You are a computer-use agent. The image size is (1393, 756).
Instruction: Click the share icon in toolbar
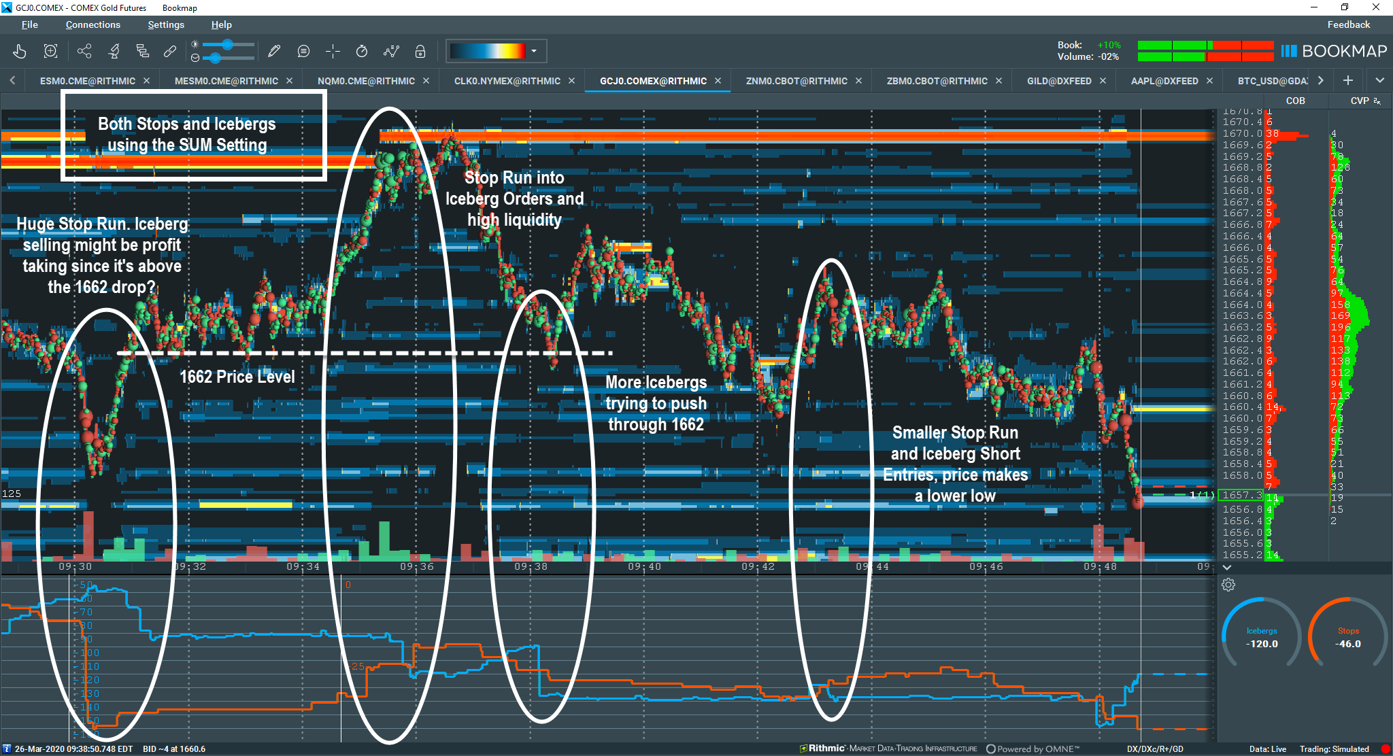click(84, 51)
